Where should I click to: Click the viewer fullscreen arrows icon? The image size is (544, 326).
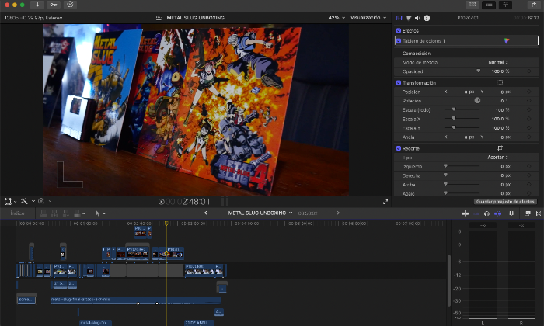(x=385, y=202)
